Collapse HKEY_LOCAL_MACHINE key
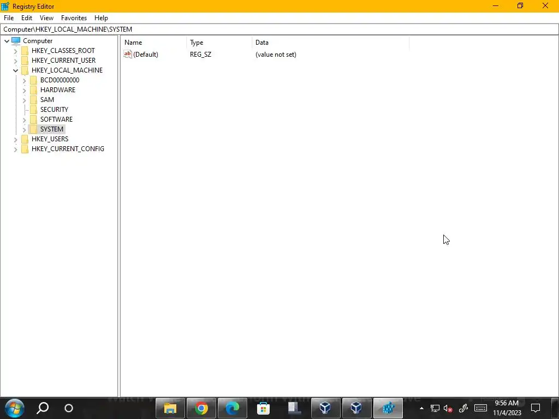 coord(15,70)
